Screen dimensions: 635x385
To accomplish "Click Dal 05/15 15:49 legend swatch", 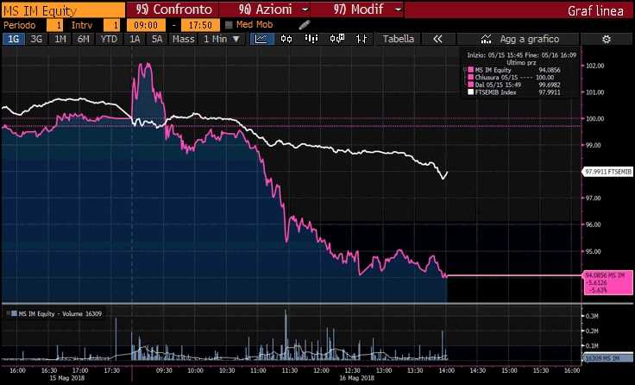I will click(470, 85).
